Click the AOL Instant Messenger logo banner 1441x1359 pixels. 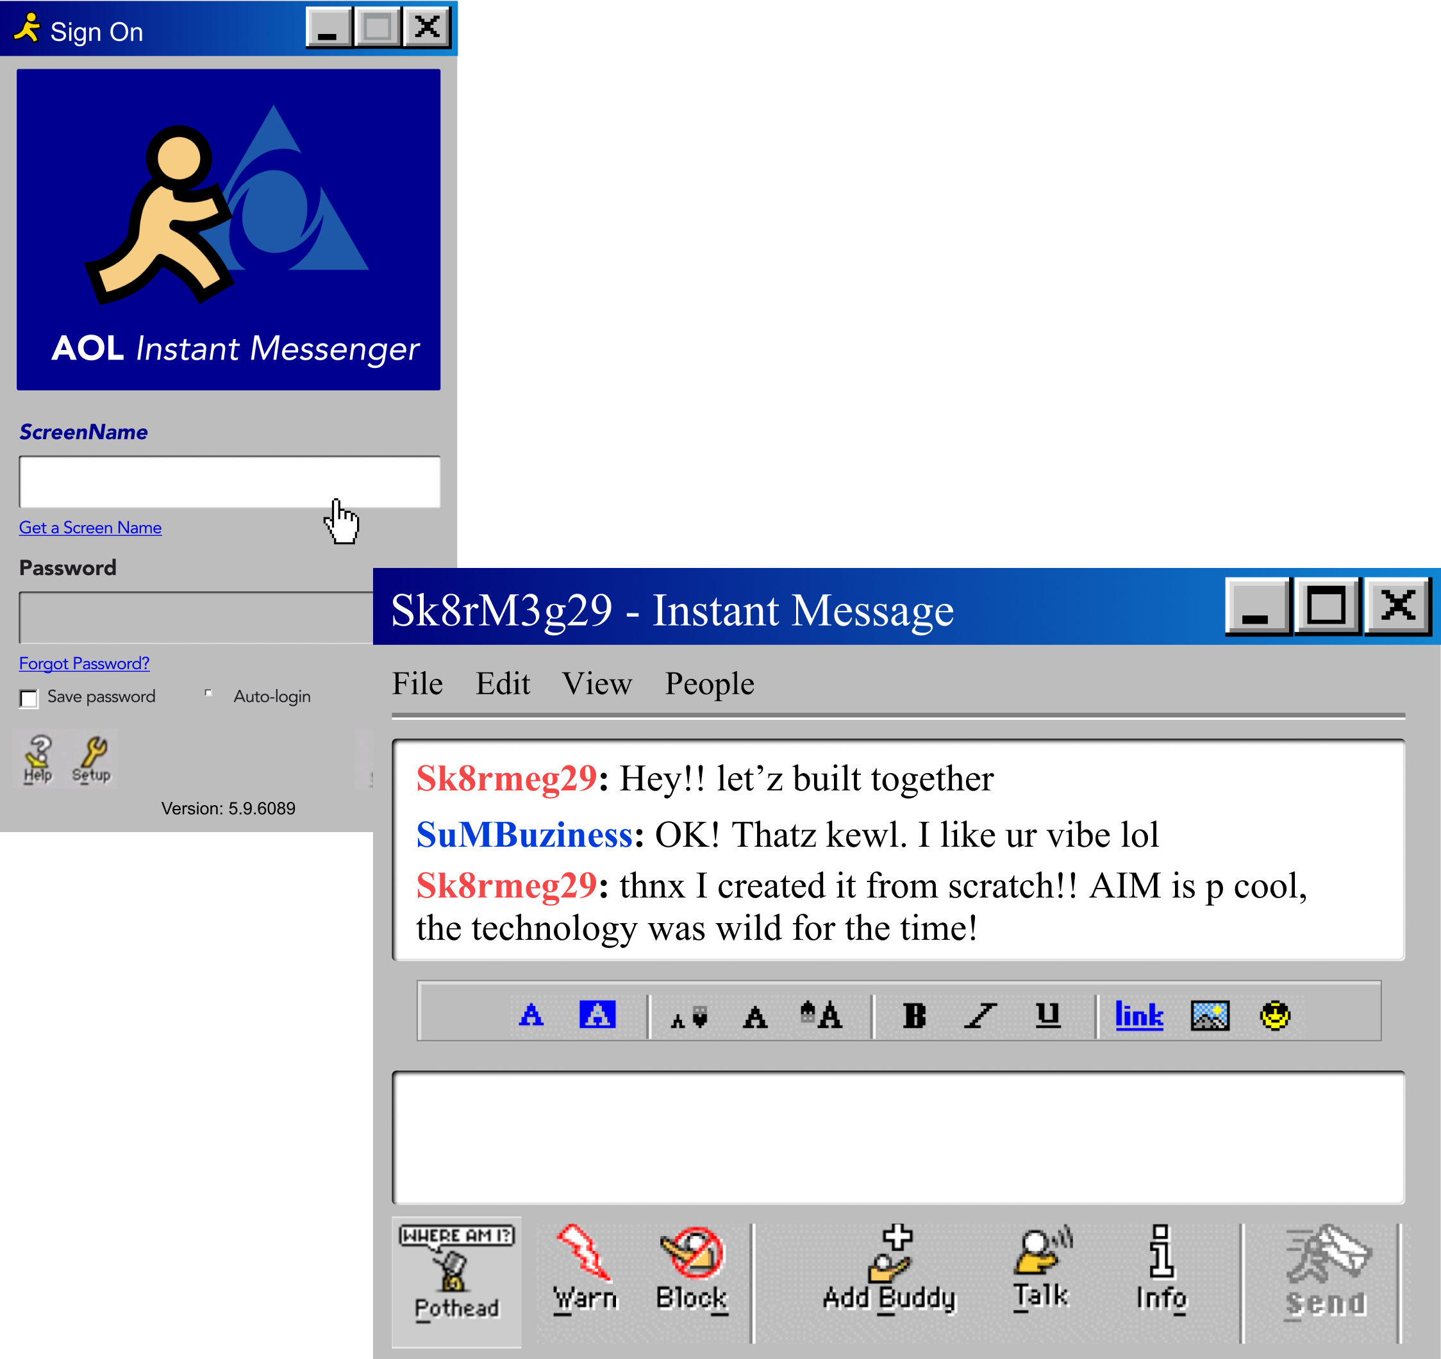point(228,229)
